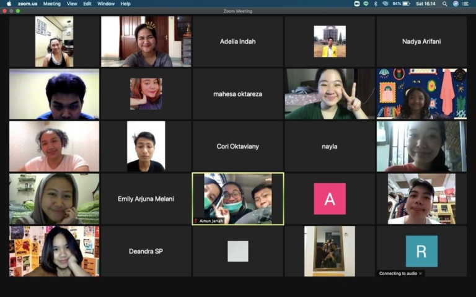This screenshot has height=297, width=476.
Task: Select the Adelia Indah participant tile
Action: [x=238, y=41]
